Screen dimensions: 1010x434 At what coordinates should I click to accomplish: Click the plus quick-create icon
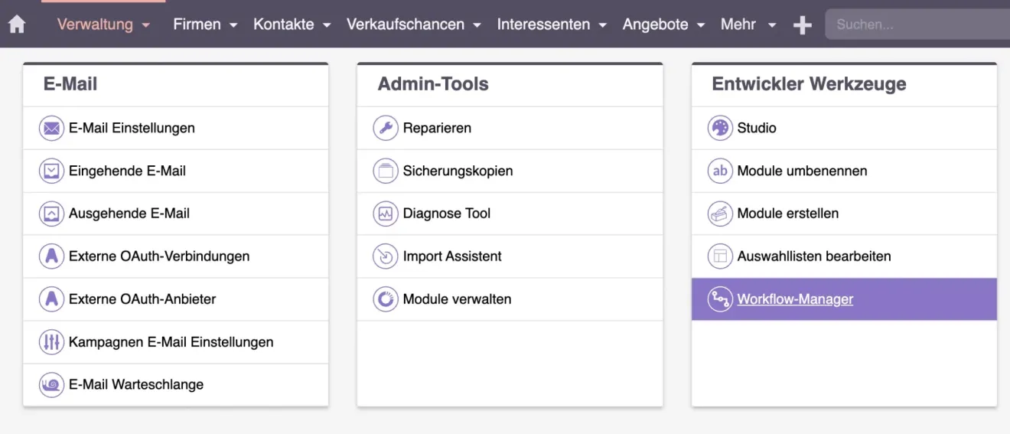(802, 25)
